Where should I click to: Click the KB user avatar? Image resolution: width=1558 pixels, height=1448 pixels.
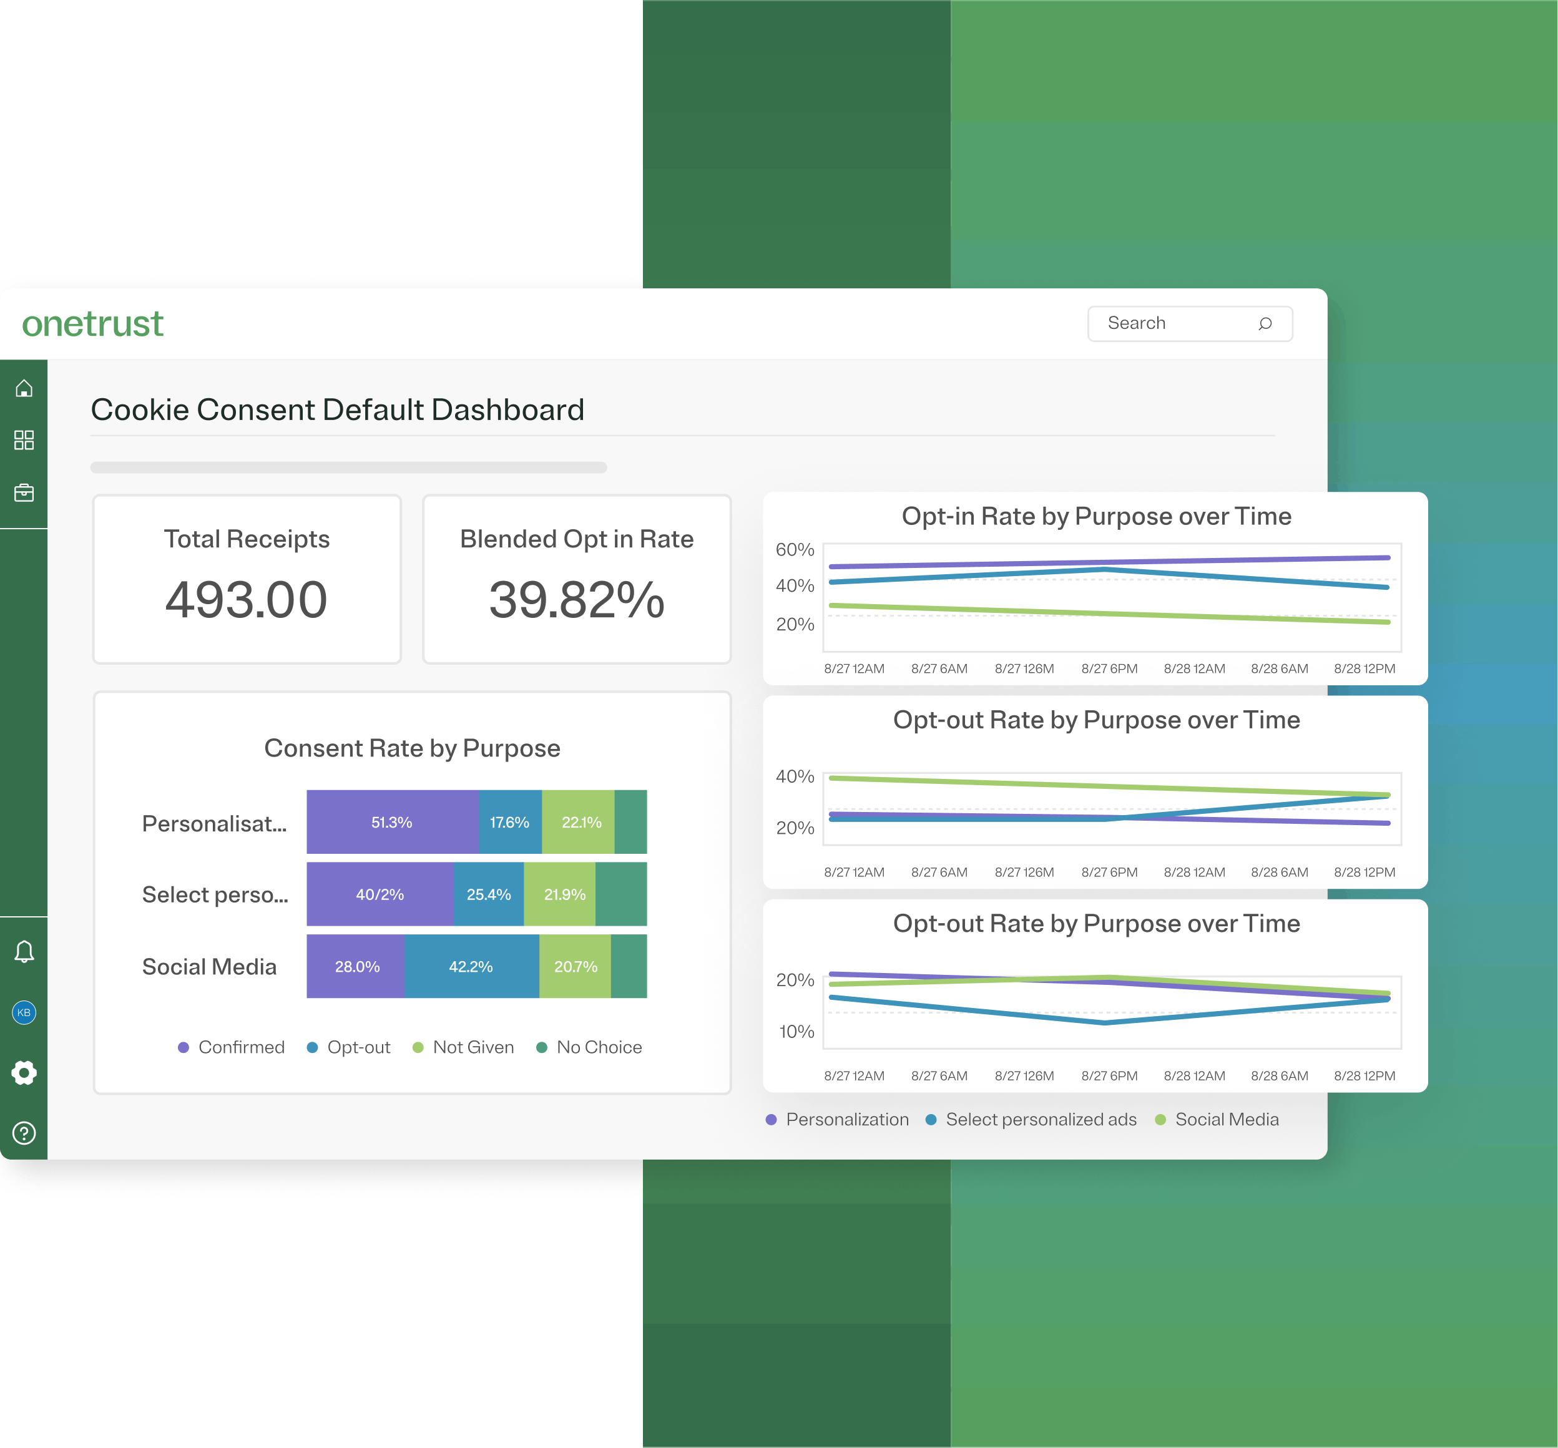tap(24, 1012)
